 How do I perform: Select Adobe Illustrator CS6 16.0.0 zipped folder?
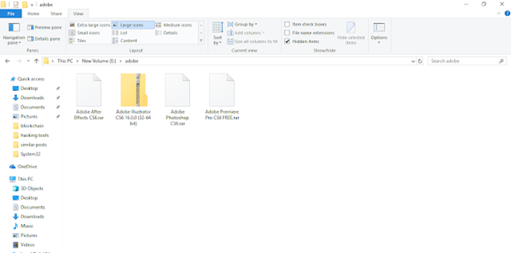click(133, 99)
